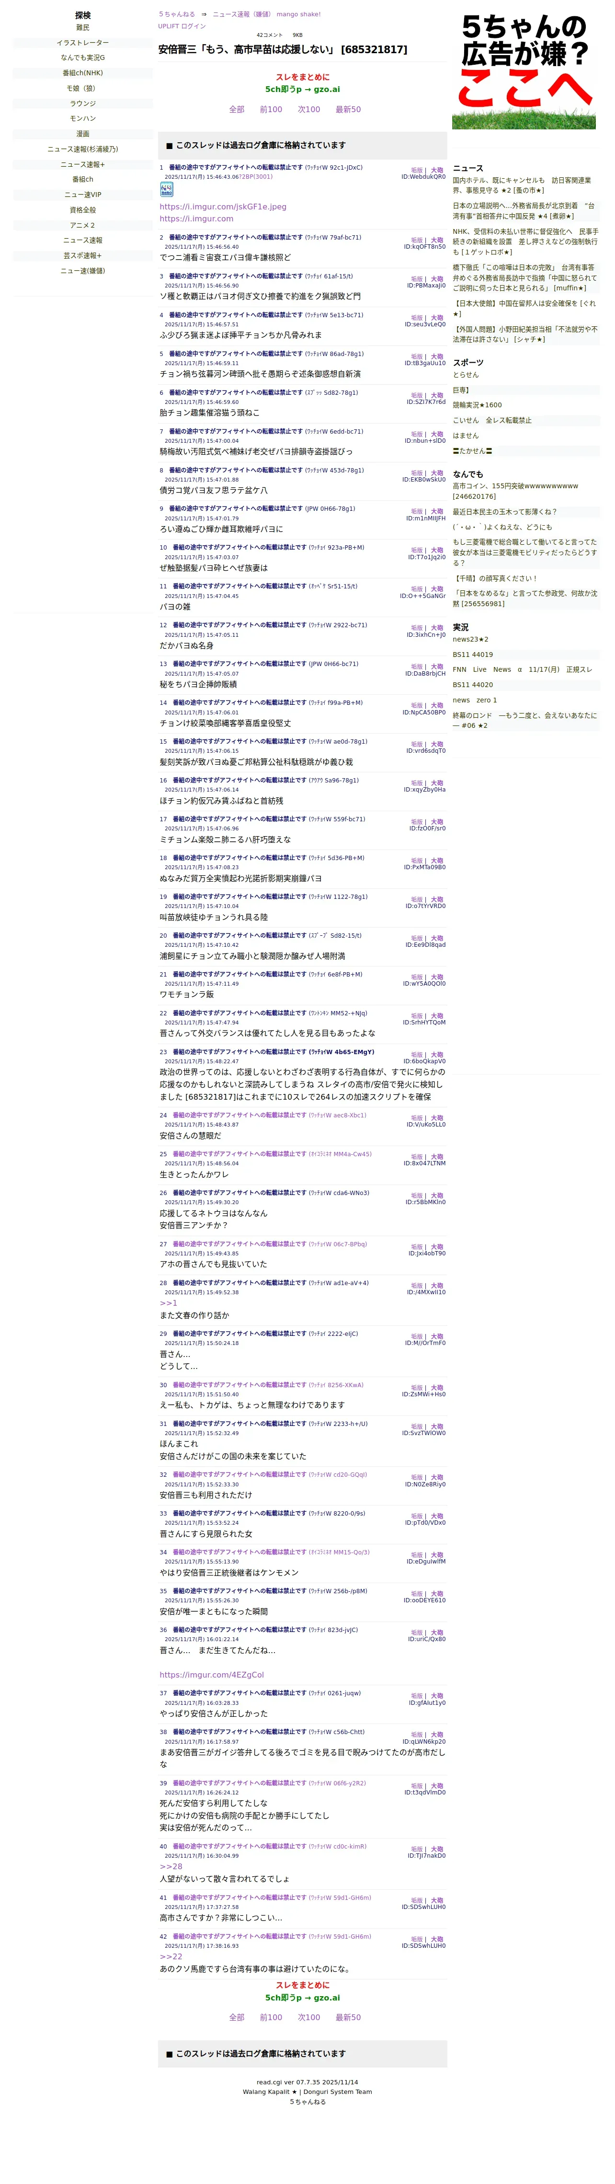Viewport: 615px width, 2184px height.
Task: Select 全部 above the read.cgi footer
Action: [x=237, y=2018]
